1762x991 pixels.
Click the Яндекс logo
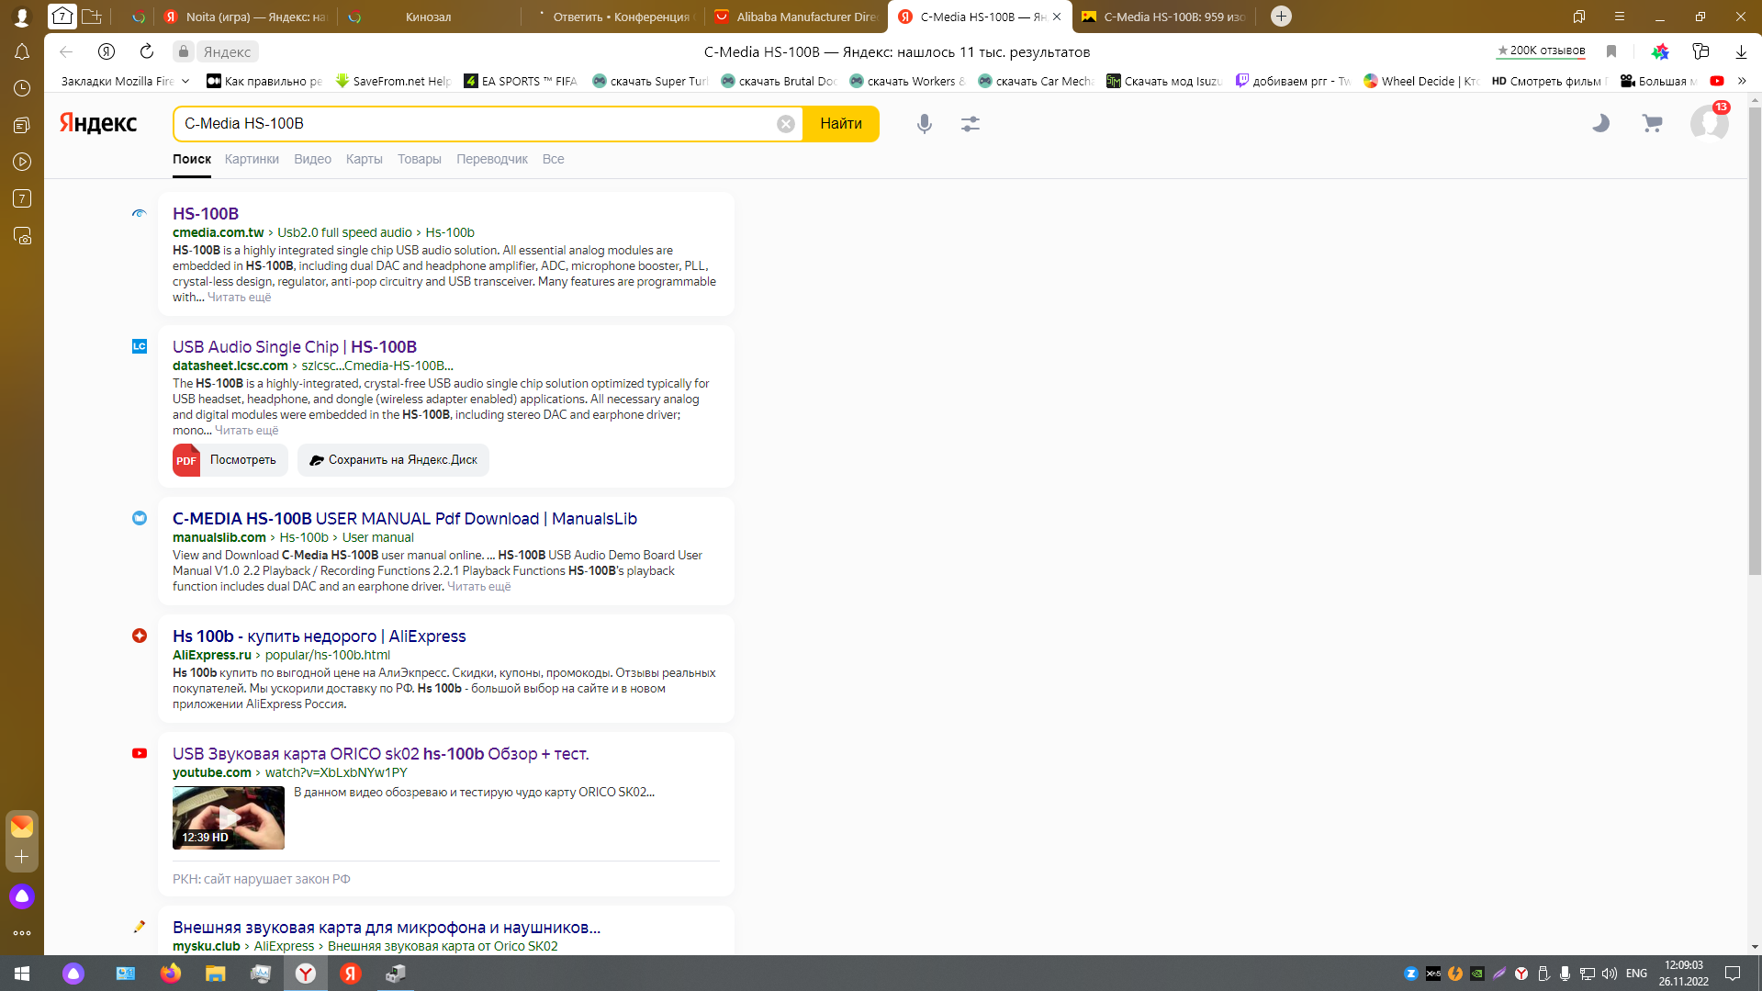click(98, 123)
